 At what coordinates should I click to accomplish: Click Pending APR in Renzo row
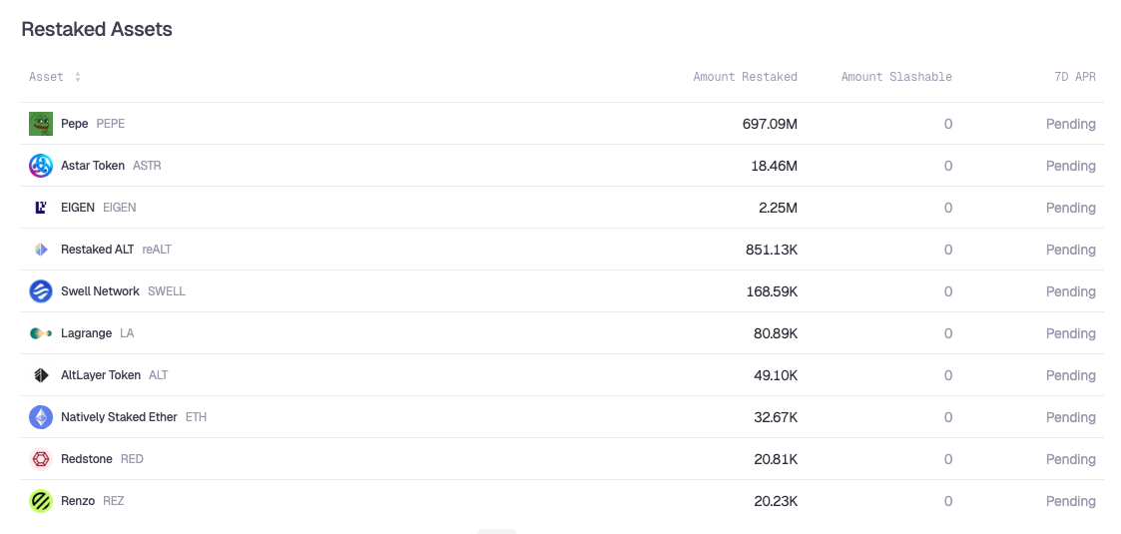[x=1070, y=501]
